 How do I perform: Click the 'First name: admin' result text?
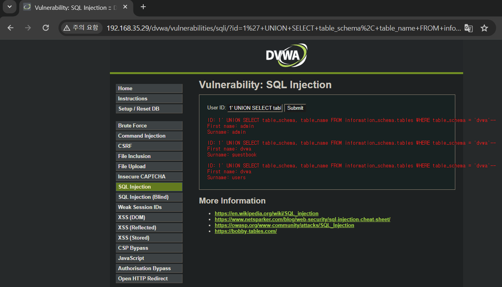230,126
